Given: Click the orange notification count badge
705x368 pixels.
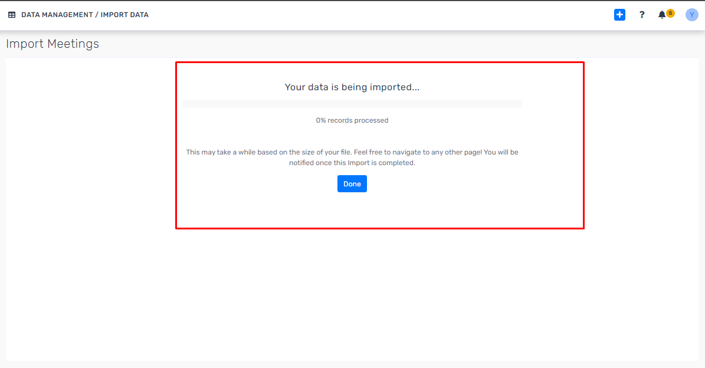Looking at the screenshot, I should (670, 13).
